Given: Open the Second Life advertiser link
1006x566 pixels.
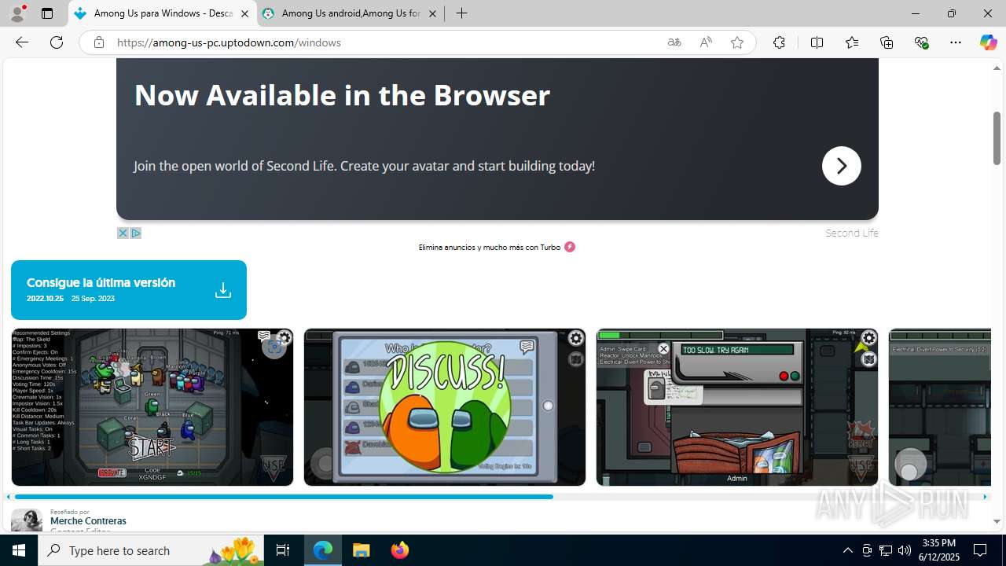Looking at the screenshot, I should click(851, 233).
